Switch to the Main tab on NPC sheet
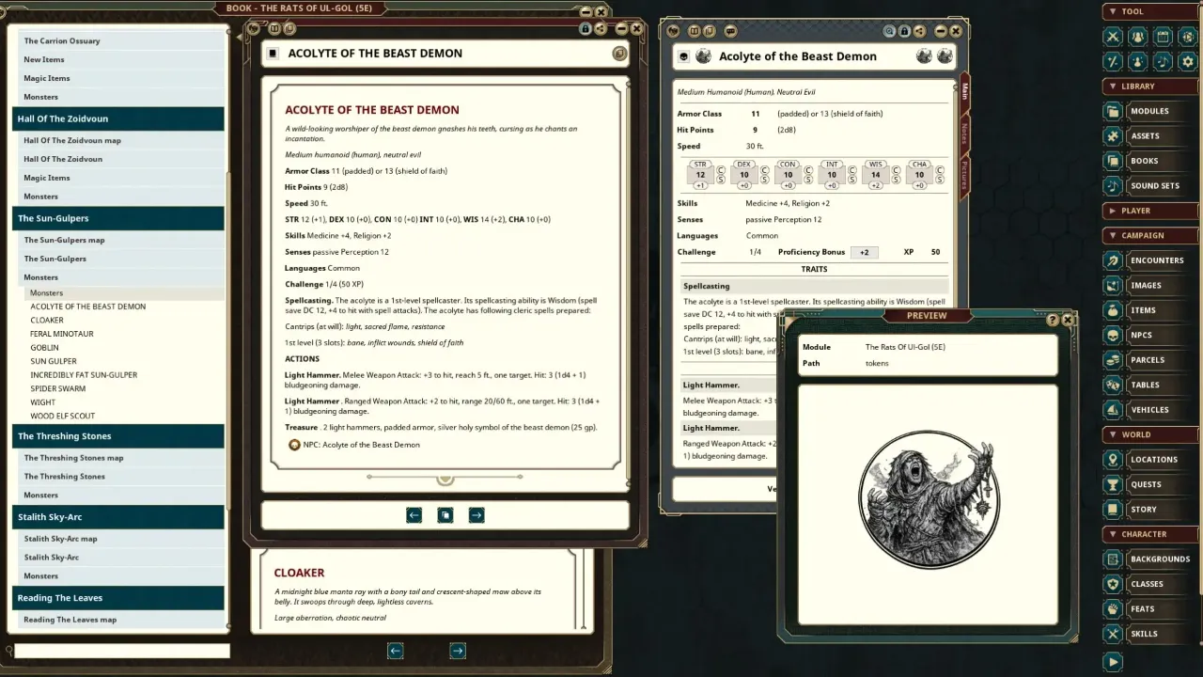 click(x=965, y=92)
